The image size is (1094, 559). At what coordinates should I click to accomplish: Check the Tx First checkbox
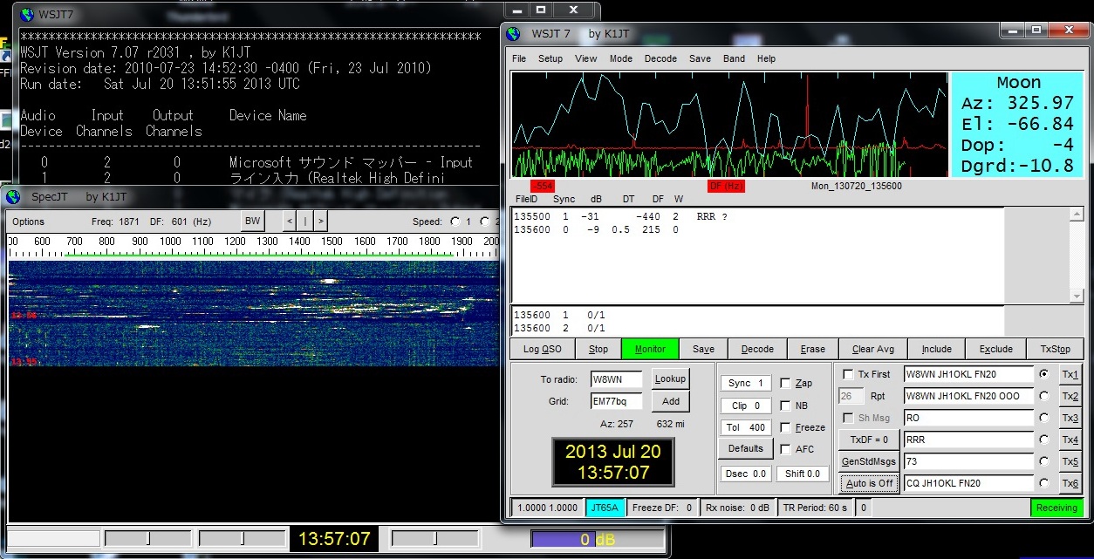coord(848,374)
